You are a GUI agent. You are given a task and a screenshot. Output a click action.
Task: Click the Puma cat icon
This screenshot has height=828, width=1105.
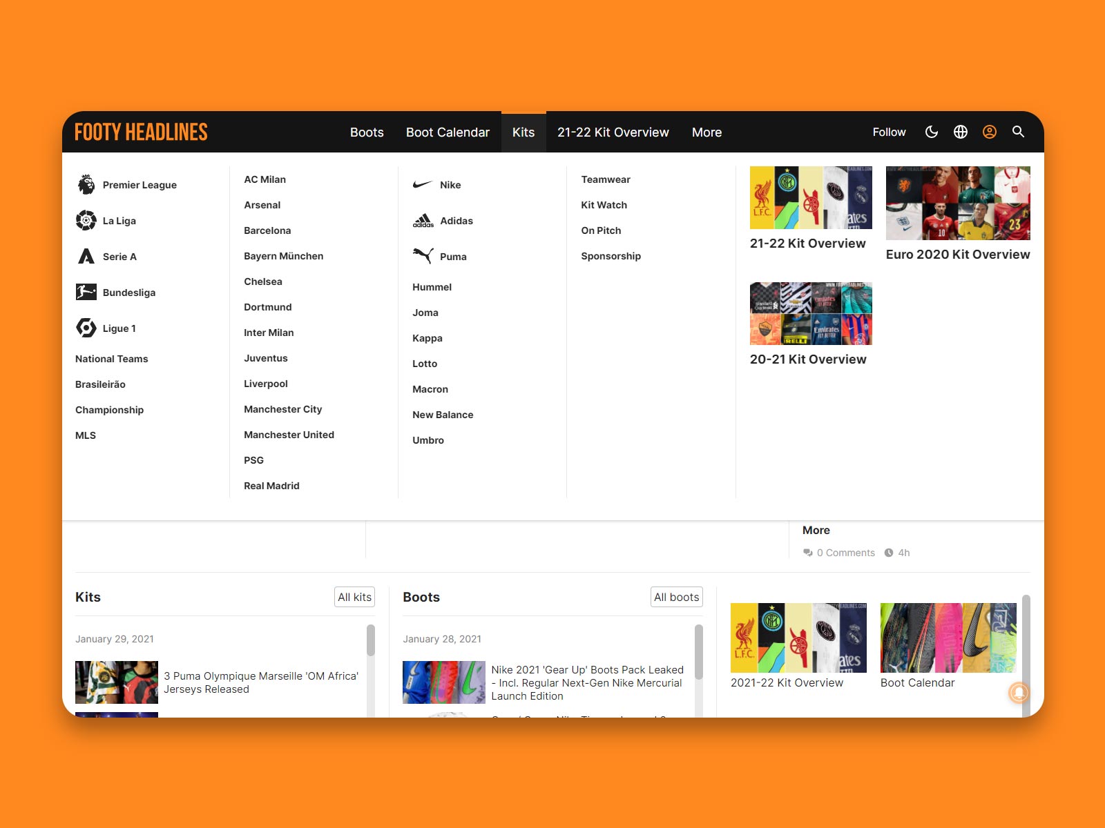(x=423, y=255)
